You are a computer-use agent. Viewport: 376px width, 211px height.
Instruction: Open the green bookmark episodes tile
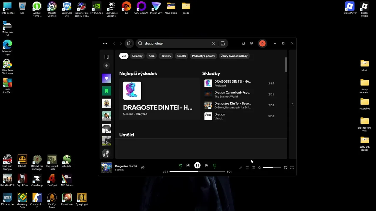click(x=106, y=91)
